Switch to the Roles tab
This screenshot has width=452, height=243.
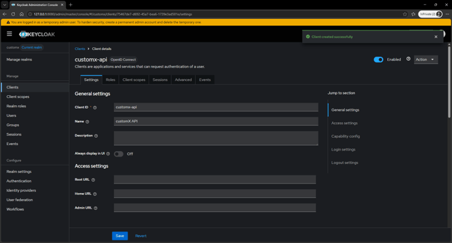coord(111,80)
